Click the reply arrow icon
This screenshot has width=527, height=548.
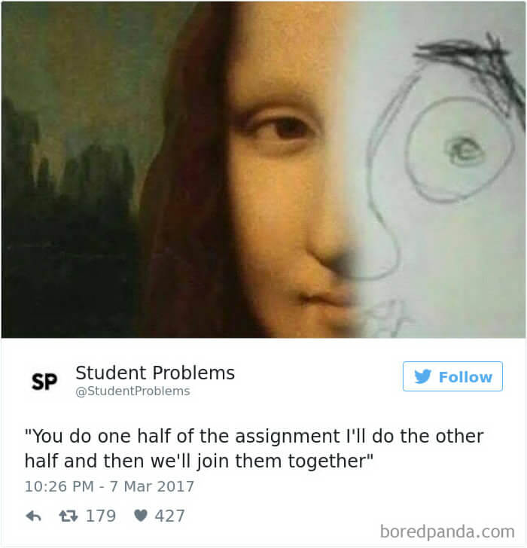pyautogui.click(x=34, y=516)
